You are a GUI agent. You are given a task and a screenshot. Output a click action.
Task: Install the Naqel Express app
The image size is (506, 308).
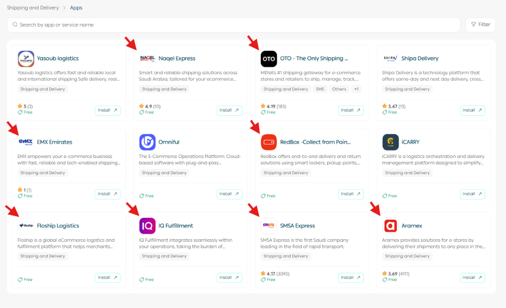pos(229,110)
